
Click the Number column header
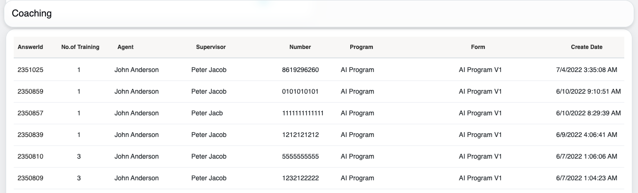pos(300,47)
